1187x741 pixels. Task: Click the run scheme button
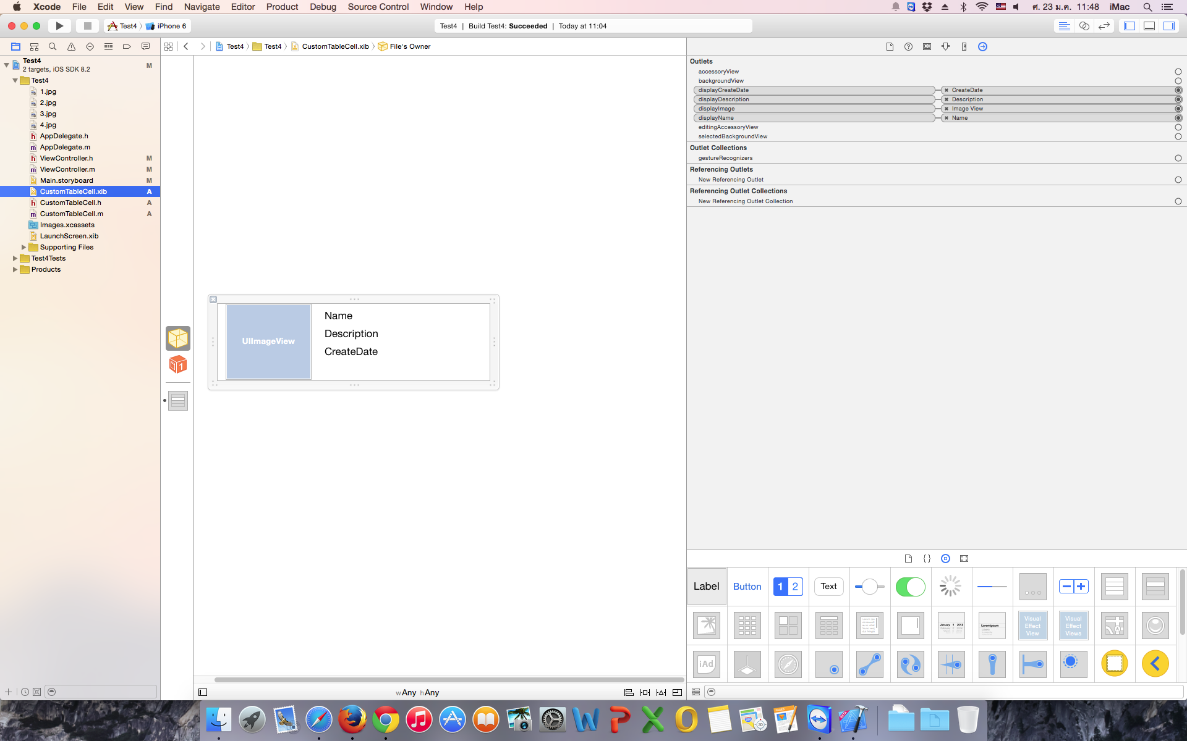(60, 25)
